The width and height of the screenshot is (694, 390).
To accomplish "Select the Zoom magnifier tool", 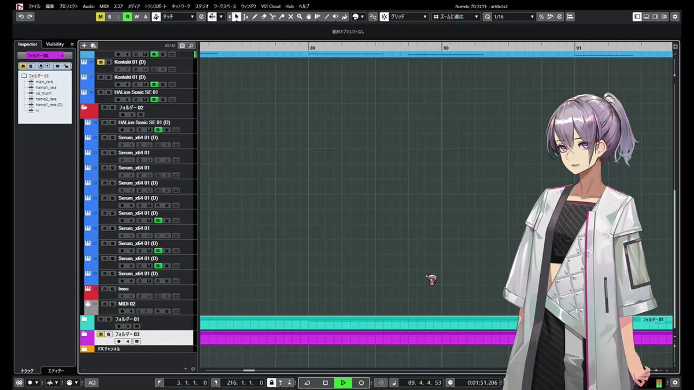I will pos(300,17).
